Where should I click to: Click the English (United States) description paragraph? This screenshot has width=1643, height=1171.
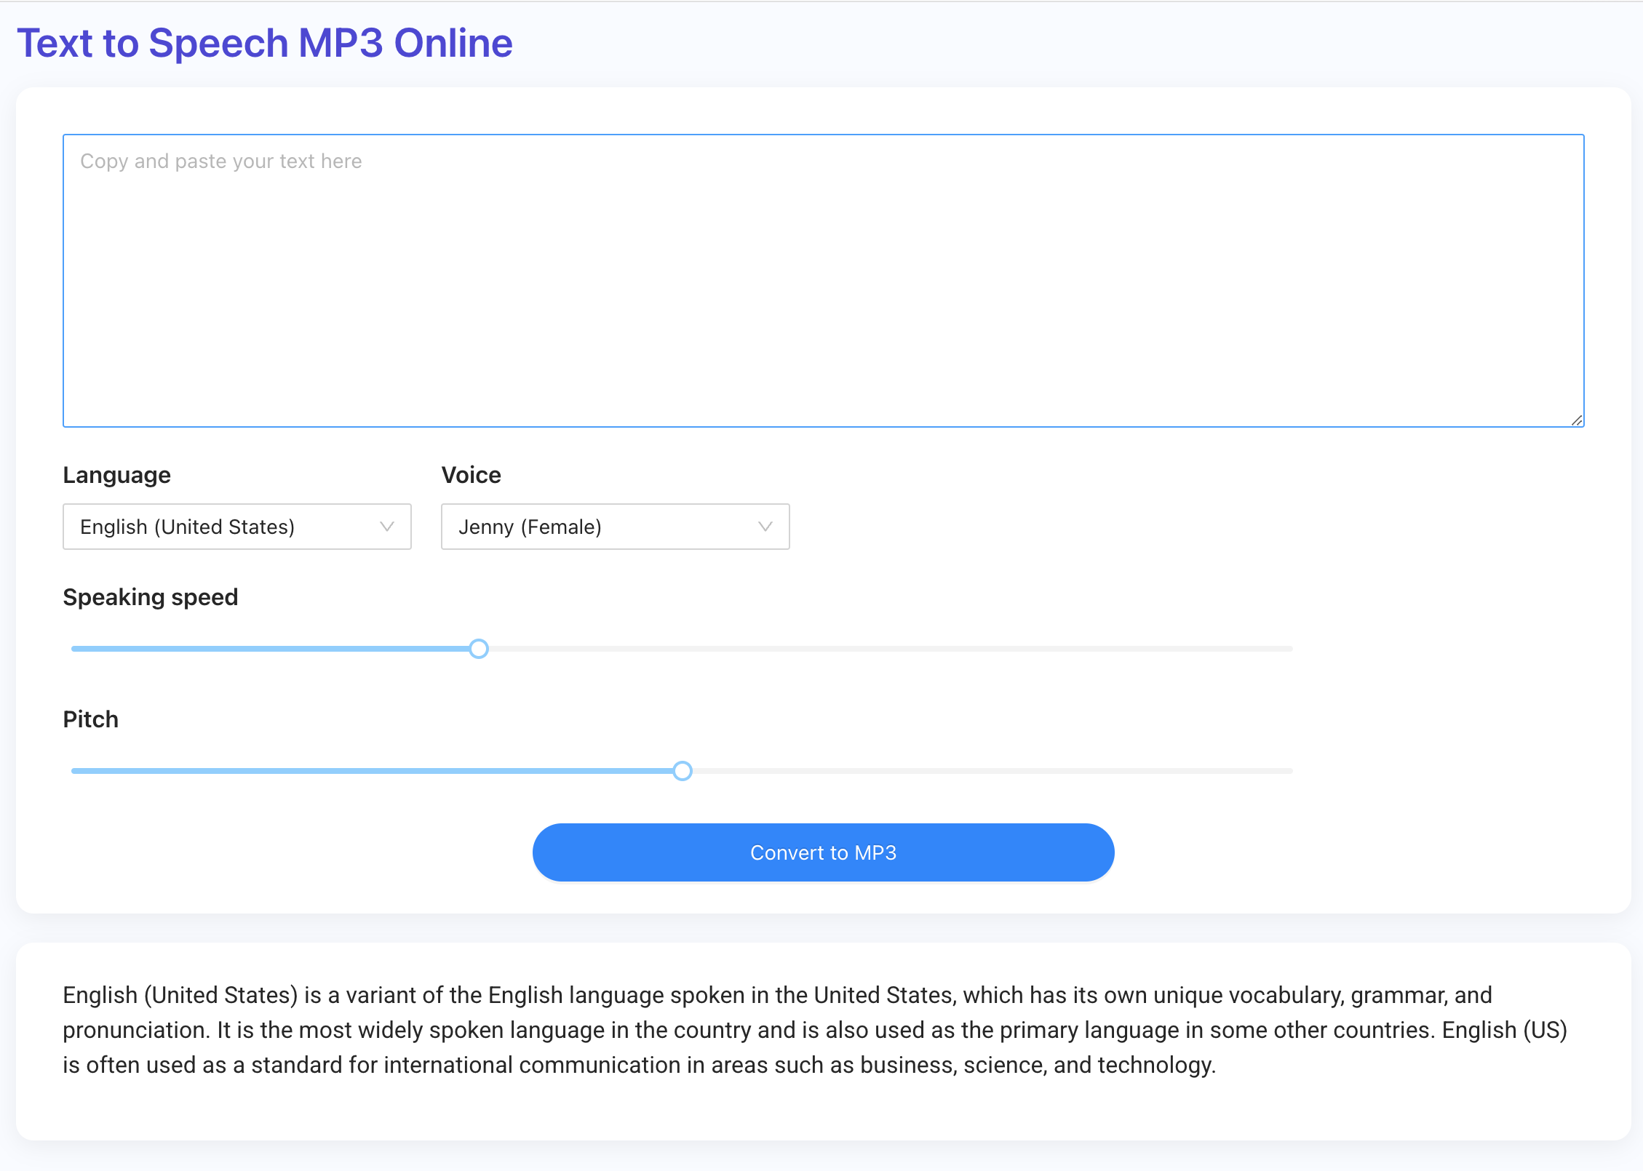(815, 1030)
